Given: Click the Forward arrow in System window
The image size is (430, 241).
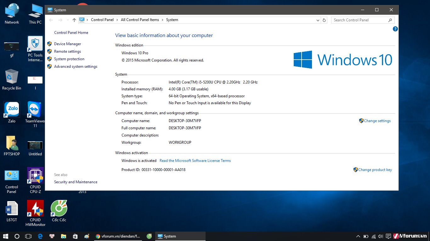Looking at the screenshot, I should pyautogui.click(x=60, y=20).
